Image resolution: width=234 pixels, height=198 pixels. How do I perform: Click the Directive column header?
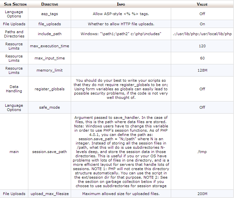(50, 5)
